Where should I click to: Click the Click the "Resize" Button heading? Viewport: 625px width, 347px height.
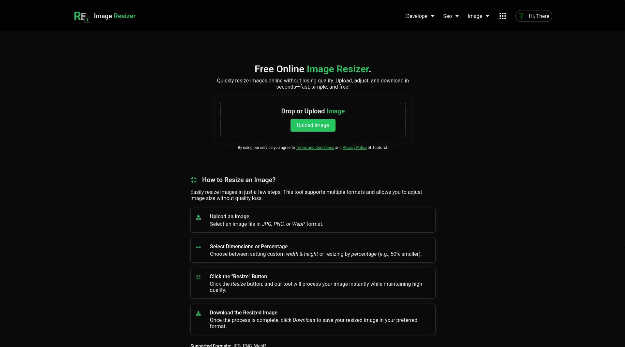(x=238, y=277)
